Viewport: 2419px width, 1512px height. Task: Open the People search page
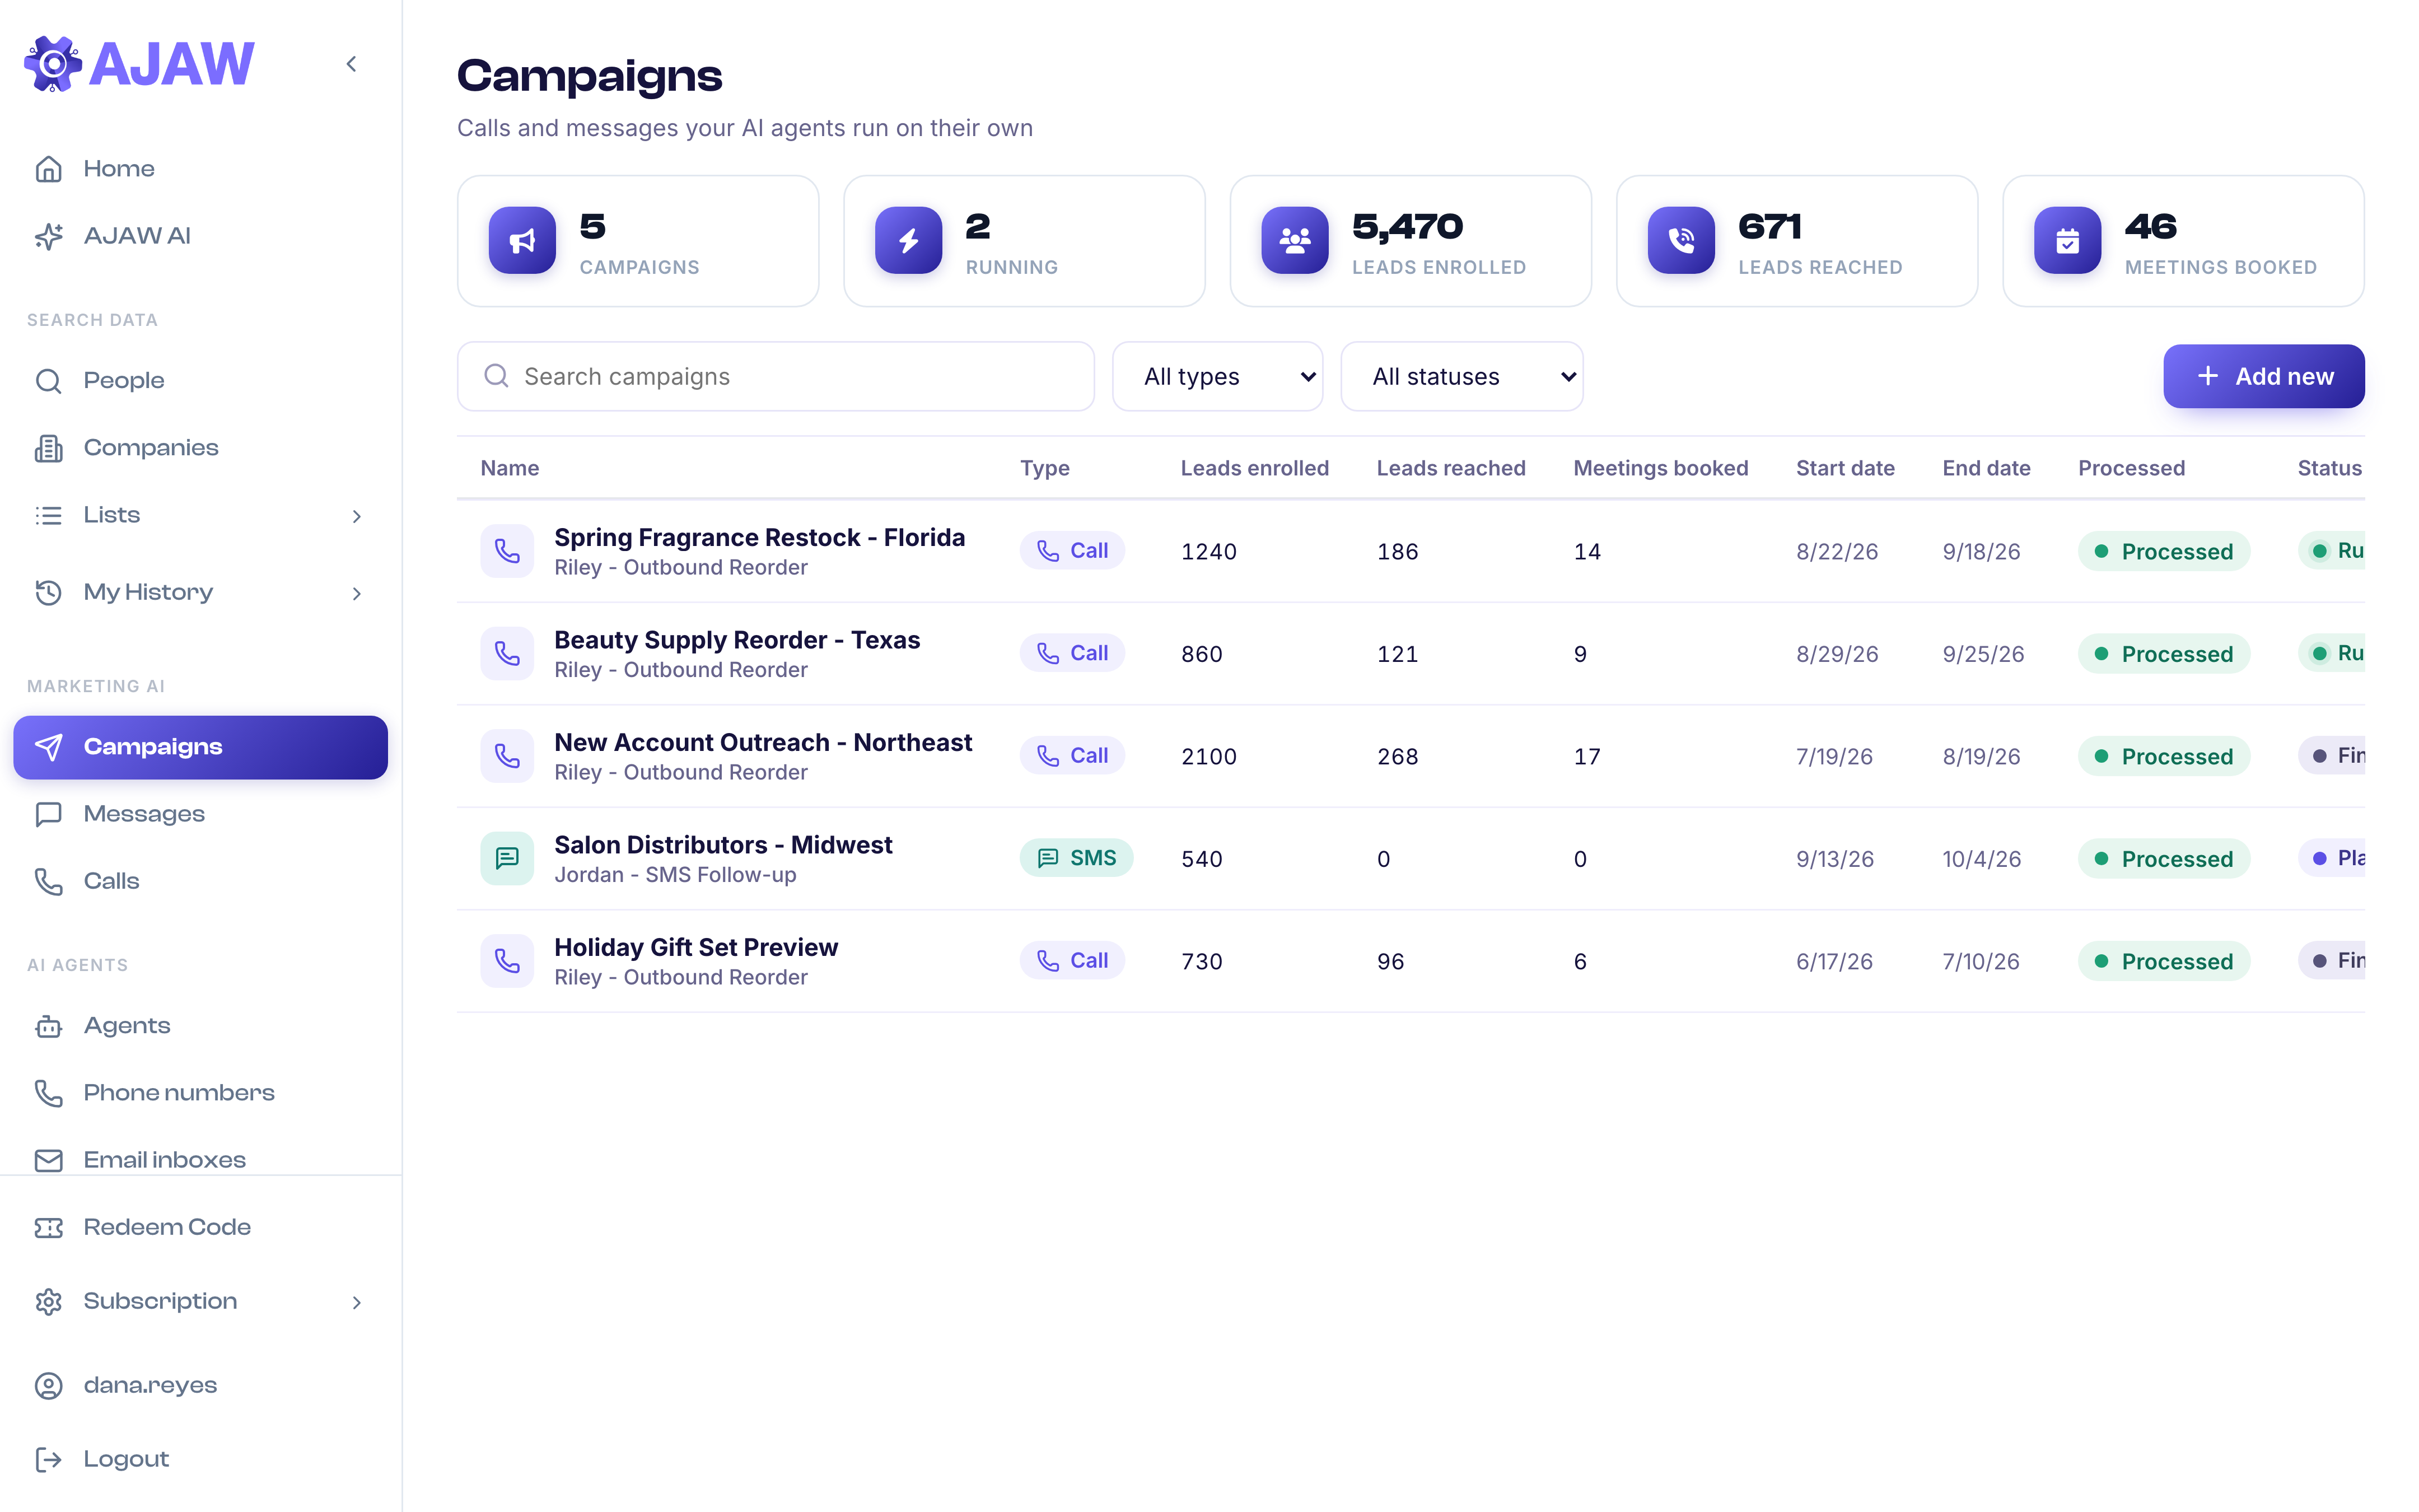pos(200,381)
